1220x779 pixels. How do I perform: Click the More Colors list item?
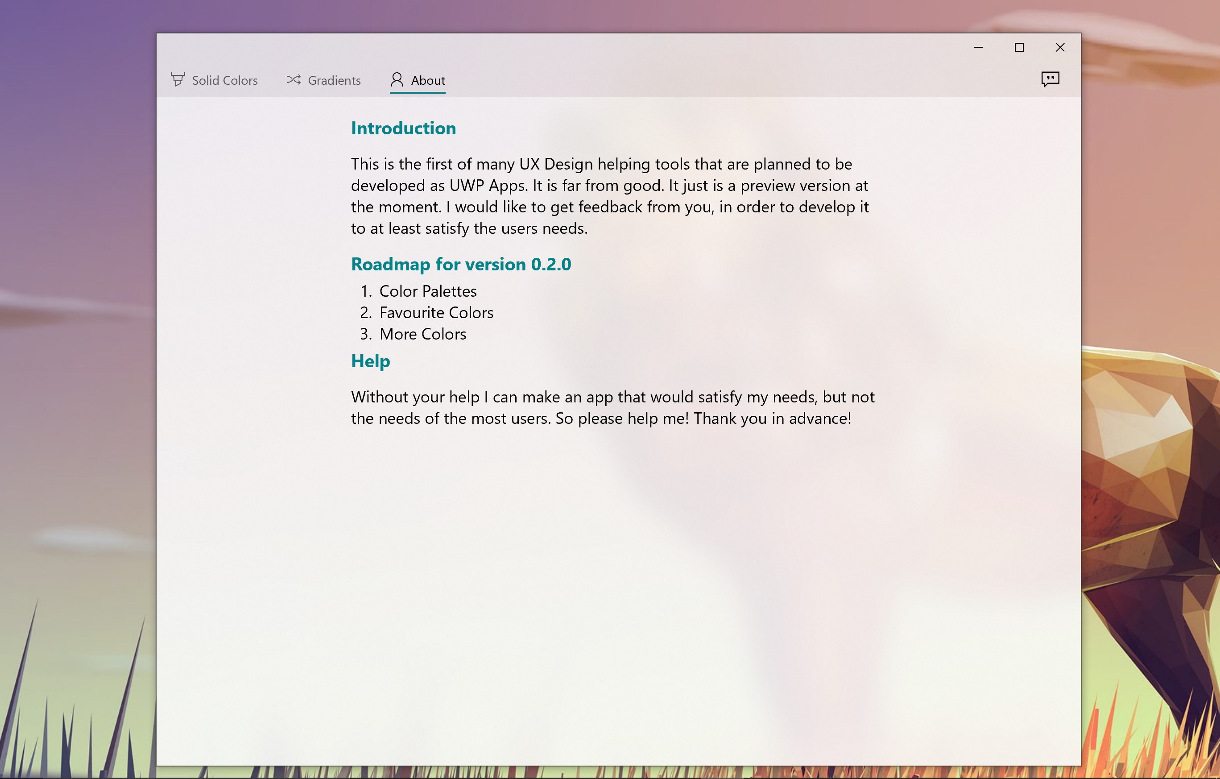tap(422, 334)
